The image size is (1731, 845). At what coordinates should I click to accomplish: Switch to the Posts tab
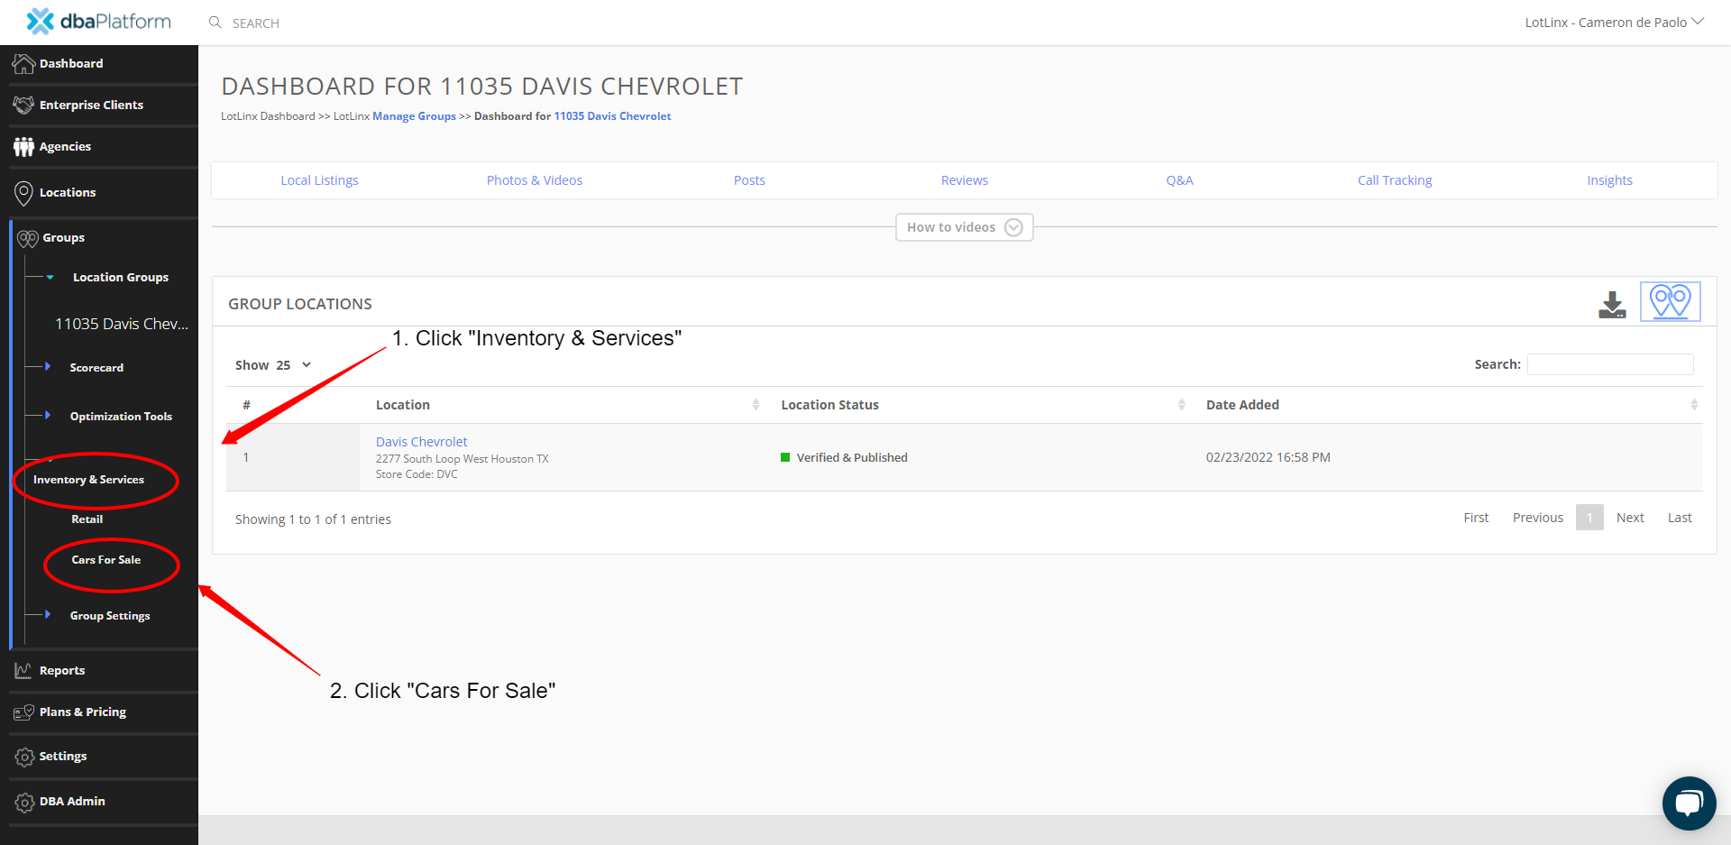click(749, 180)
